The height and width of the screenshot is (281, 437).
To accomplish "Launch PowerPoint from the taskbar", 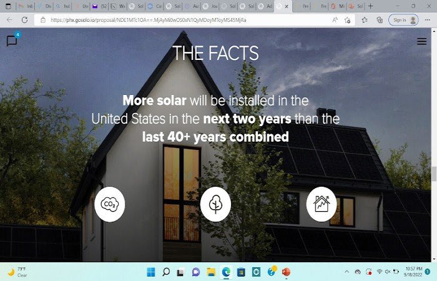I will click(287, 272).
